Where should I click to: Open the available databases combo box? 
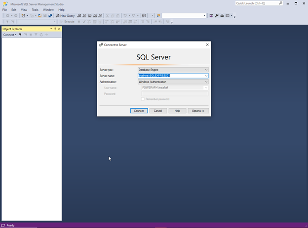click(x=37, y=22)
